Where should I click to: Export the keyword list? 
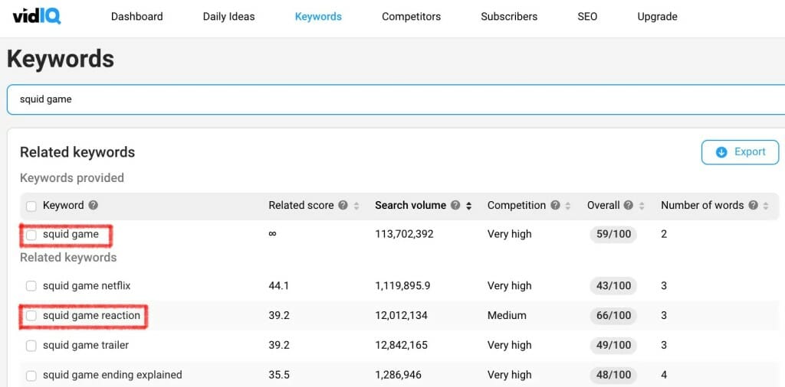click(740, 152)
